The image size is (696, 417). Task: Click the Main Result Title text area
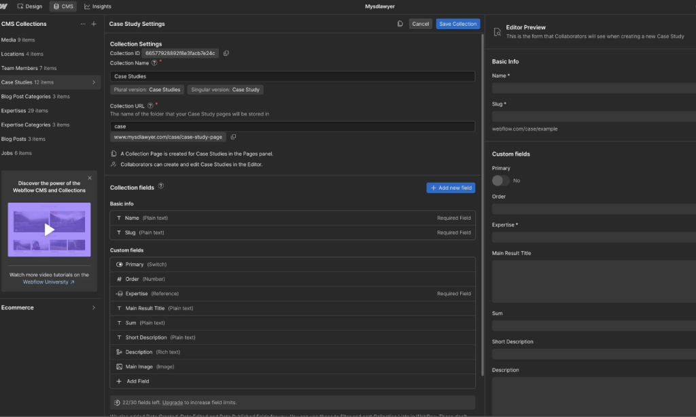coord(594,282)
